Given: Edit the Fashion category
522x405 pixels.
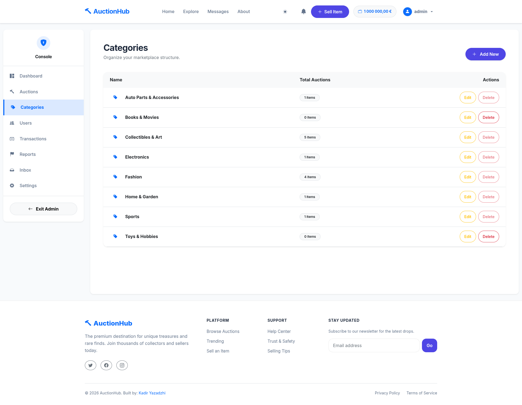Looking at the screenshot, I should (x=468, y=177).
